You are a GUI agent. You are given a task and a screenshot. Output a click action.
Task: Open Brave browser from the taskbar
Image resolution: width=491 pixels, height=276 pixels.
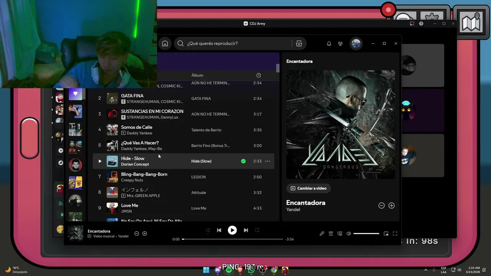click(x=240, y=270)
